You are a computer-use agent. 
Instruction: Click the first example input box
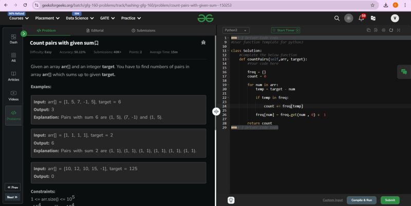click(x=119, y=110)
